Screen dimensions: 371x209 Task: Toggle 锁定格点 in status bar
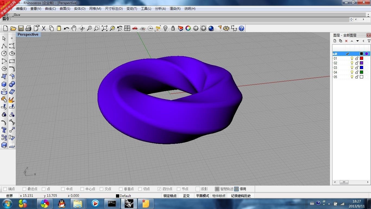170,196
